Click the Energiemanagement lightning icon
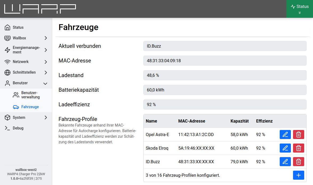Viewport: 313px width, 185px height. pos(7,50)
